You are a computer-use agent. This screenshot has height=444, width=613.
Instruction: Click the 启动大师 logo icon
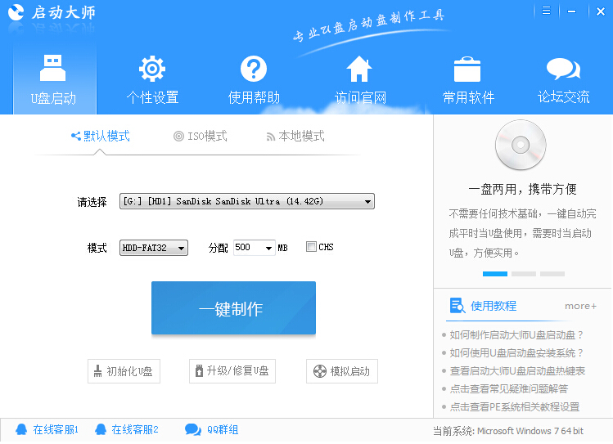point(16,12)
